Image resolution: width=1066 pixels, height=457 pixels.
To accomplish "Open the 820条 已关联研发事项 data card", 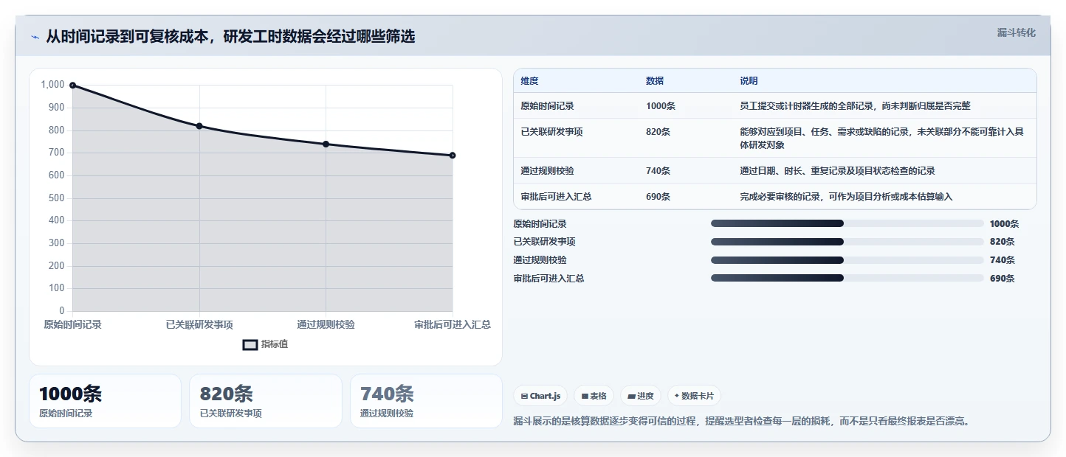I will pos(266,401).
